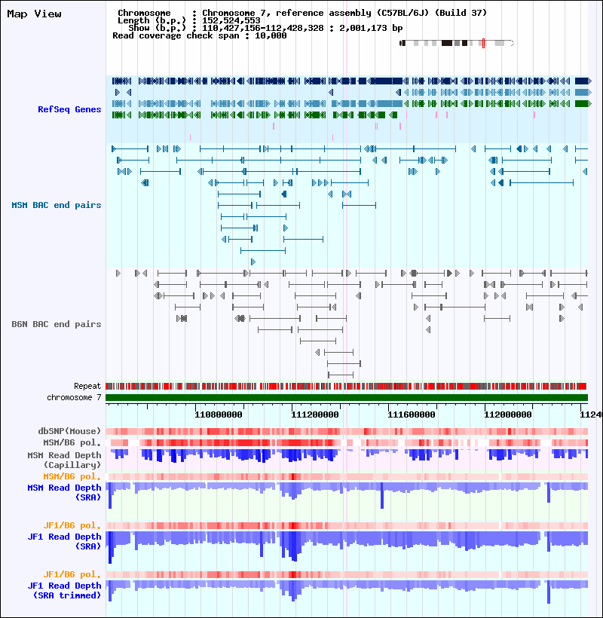This screenshot has width=603, height=618.
Task: Click JF1/B6 pol. label above JF1 Read Depth (SRA)
Action: tap(72, 525)
